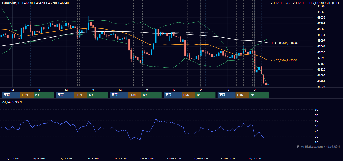Click time axis label 11/29 12:00
The height and width of the screenshot is (161, 343).
pyautogui.click(x=174, y=158)
